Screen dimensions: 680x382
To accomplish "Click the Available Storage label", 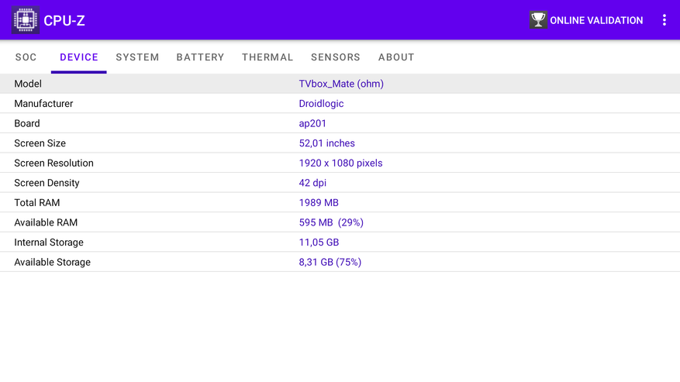I will pos(53,263).
